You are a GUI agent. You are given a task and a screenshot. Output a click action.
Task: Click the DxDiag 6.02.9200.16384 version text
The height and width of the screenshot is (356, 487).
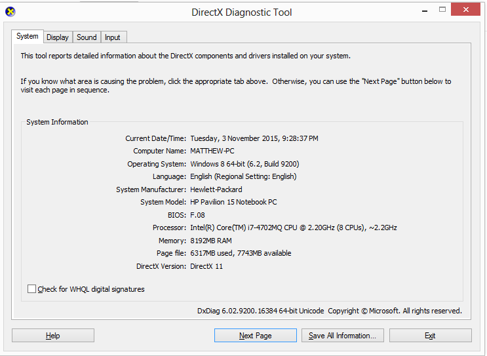click(x=260, y=311)
